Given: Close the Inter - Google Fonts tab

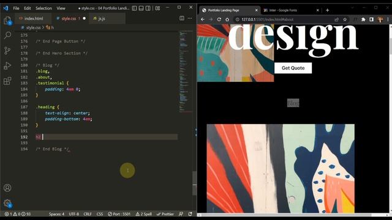Looking at the screenshot, I should click(317, 10).
